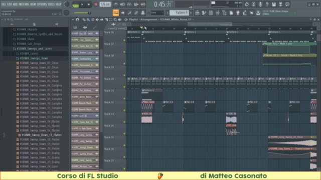
Task: Expand the KSHMR_Sub_Drops folder
Action: coord(29,44)
